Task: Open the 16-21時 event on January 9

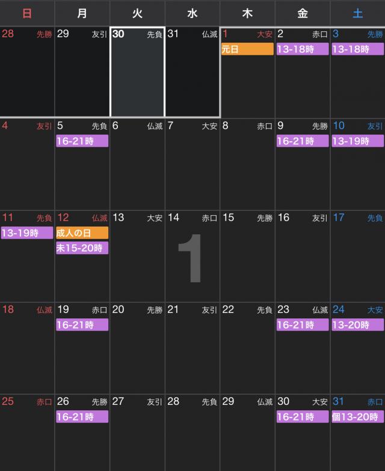Action: coord(302,141)
